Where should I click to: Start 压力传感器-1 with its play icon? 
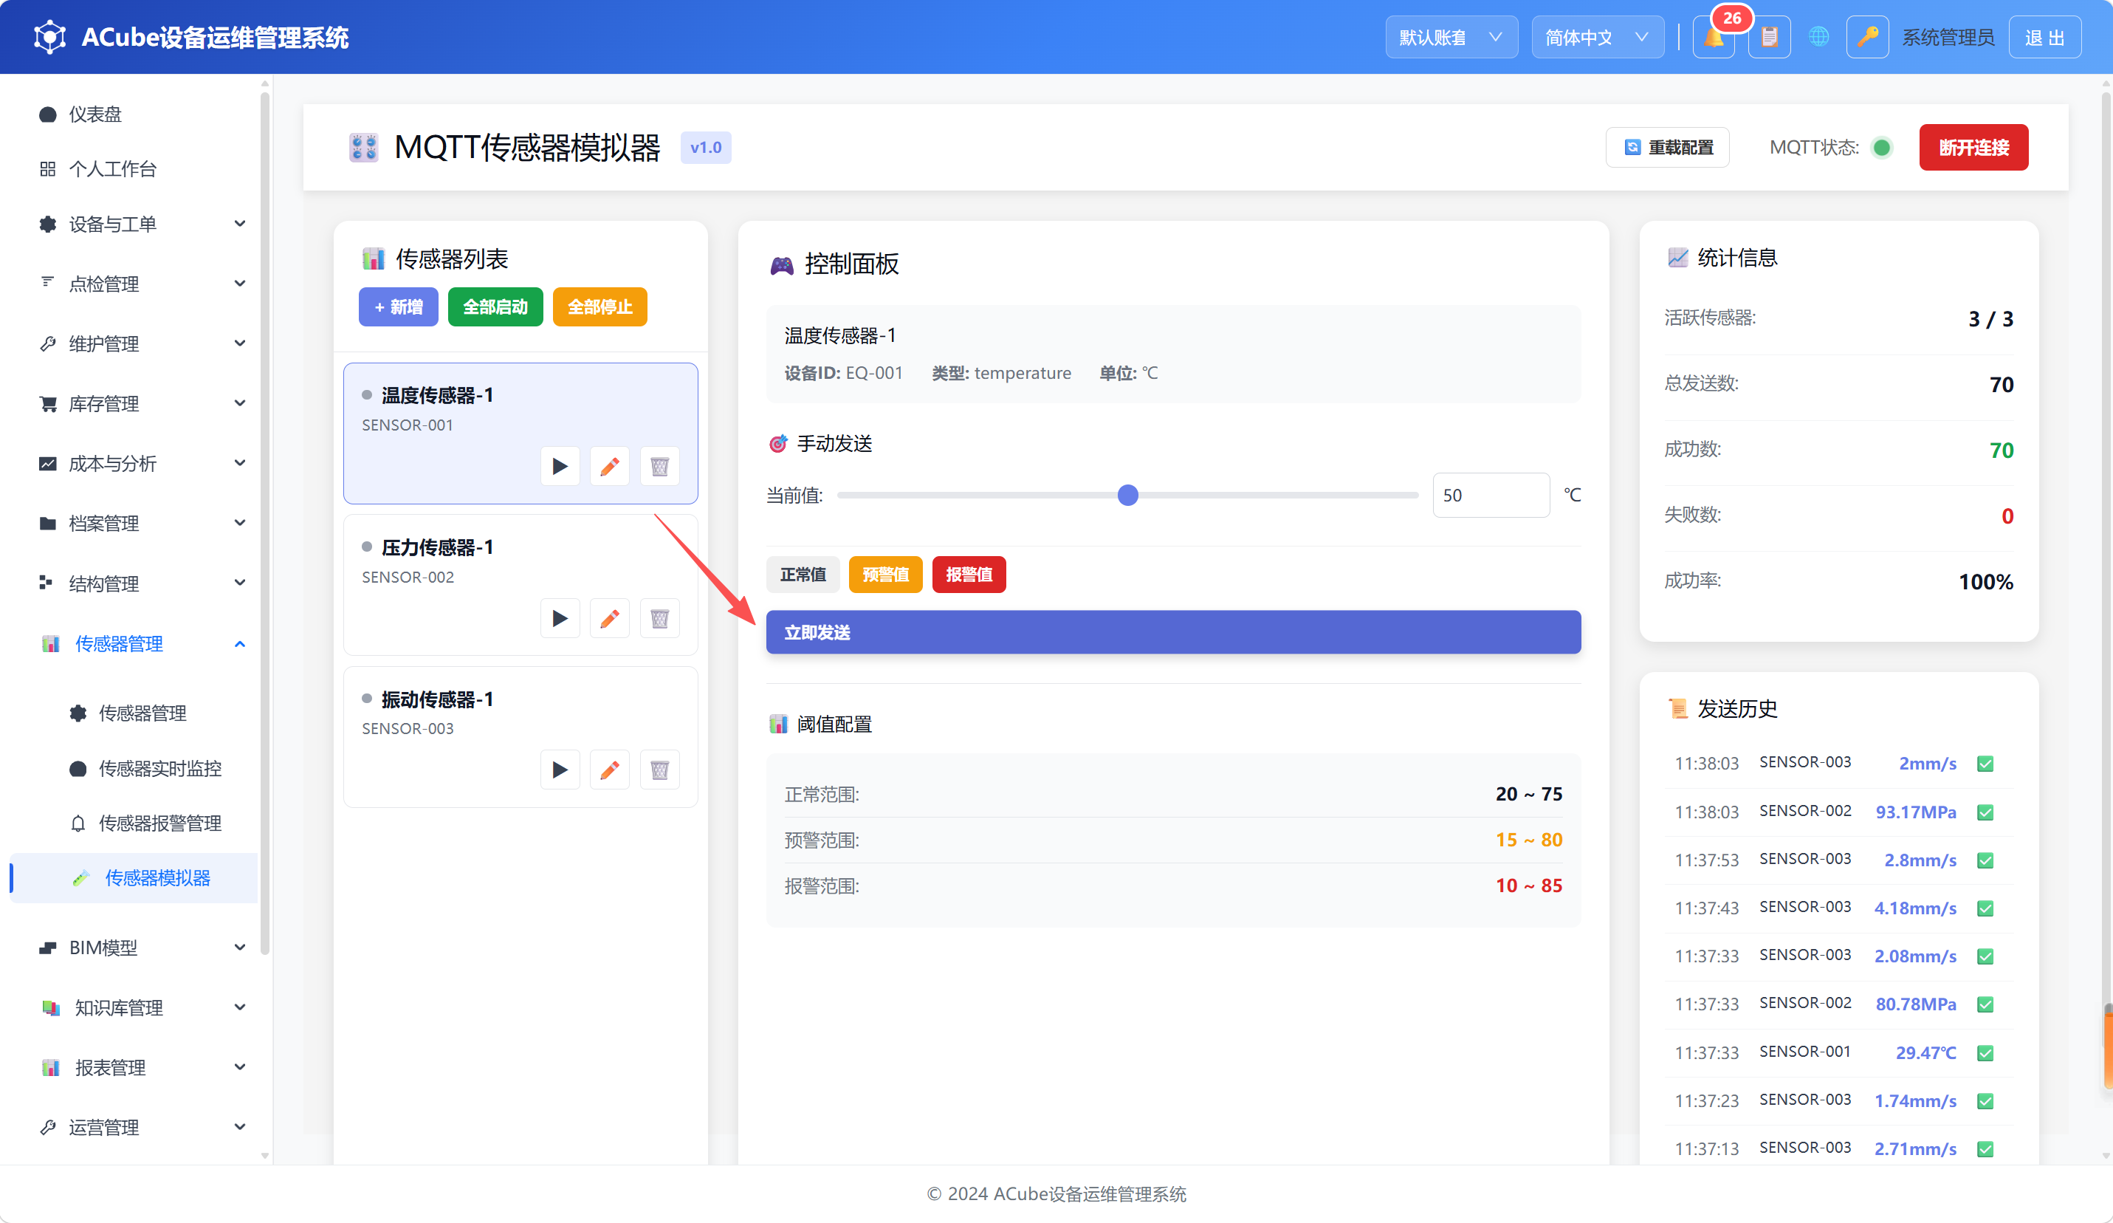560,619
